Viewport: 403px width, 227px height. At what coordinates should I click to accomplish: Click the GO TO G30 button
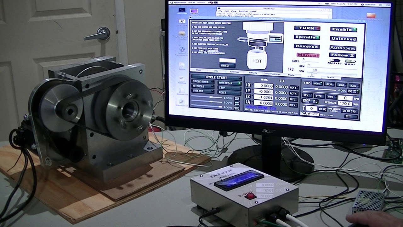pos(349,111)
